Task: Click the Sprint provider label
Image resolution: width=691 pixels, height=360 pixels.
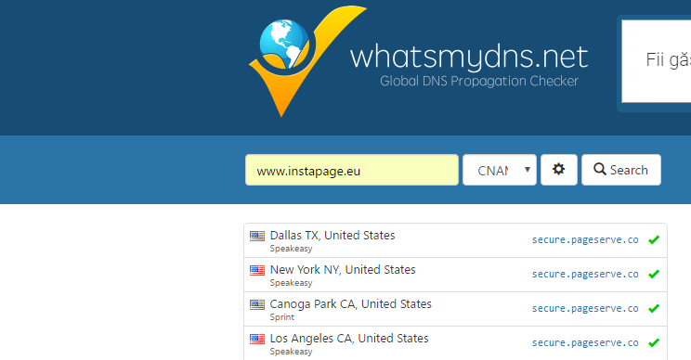Action: tap(282, 317)
